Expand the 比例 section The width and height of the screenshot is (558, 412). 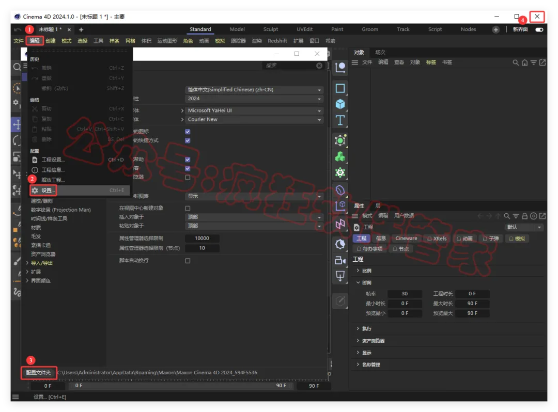pos(358,271)
